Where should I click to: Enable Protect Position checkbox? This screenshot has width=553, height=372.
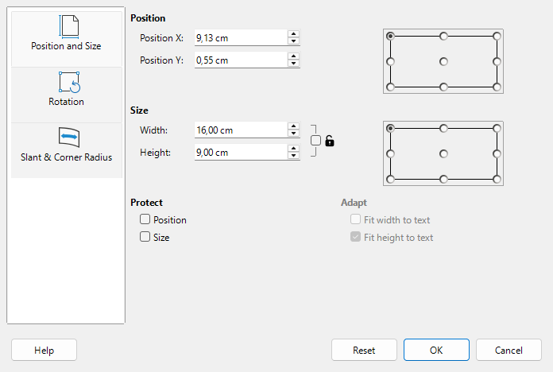145,219
